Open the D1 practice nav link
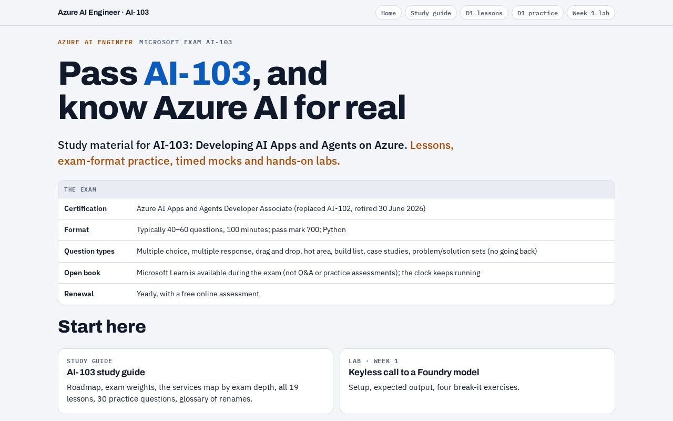Screen dimensions: 673x421 click(x=537, y=13)
